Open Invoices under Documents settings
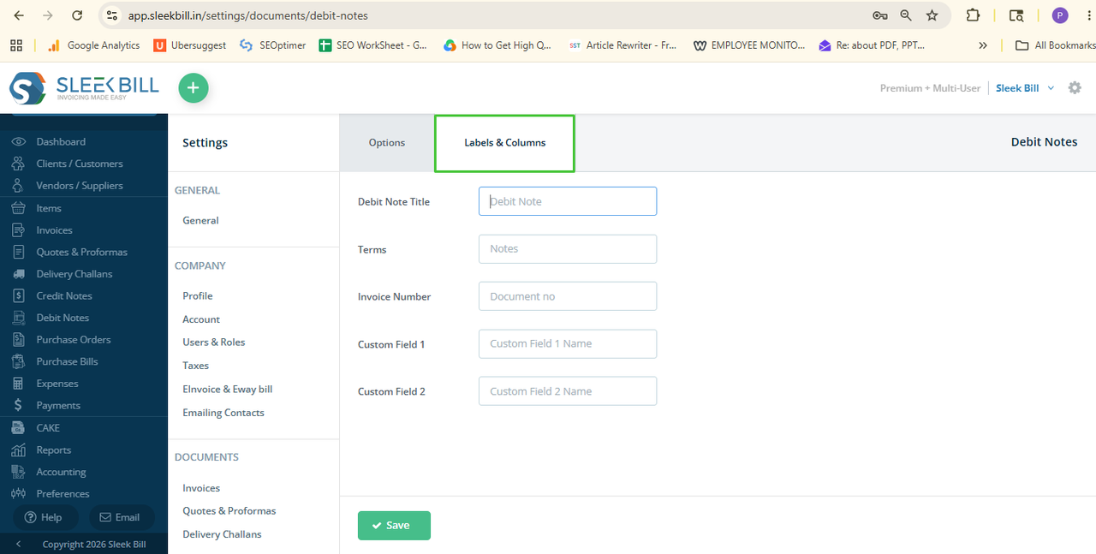This screenshot has width=1096, height=554. [x=201, y=488]
